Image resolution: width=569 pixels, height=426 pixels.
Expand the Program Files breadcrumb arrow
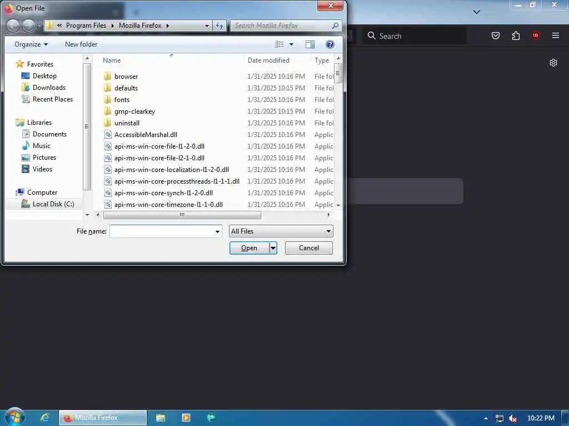pos(112,26)
